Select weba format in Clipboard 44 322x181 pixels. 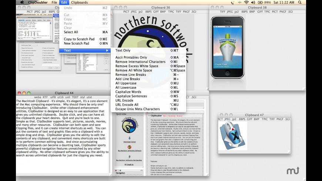(38, 97)
